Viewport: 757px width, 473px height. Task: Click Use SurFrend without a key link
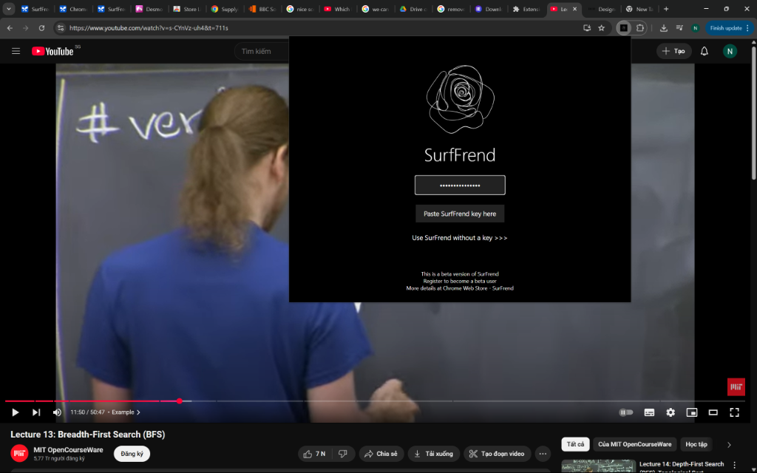[460, 238]
